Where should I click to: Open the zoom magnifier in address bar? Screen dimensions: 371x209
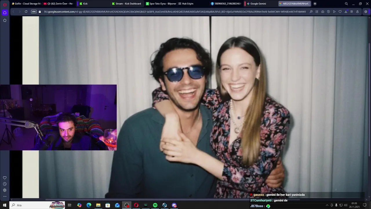(x=311, y=12)
